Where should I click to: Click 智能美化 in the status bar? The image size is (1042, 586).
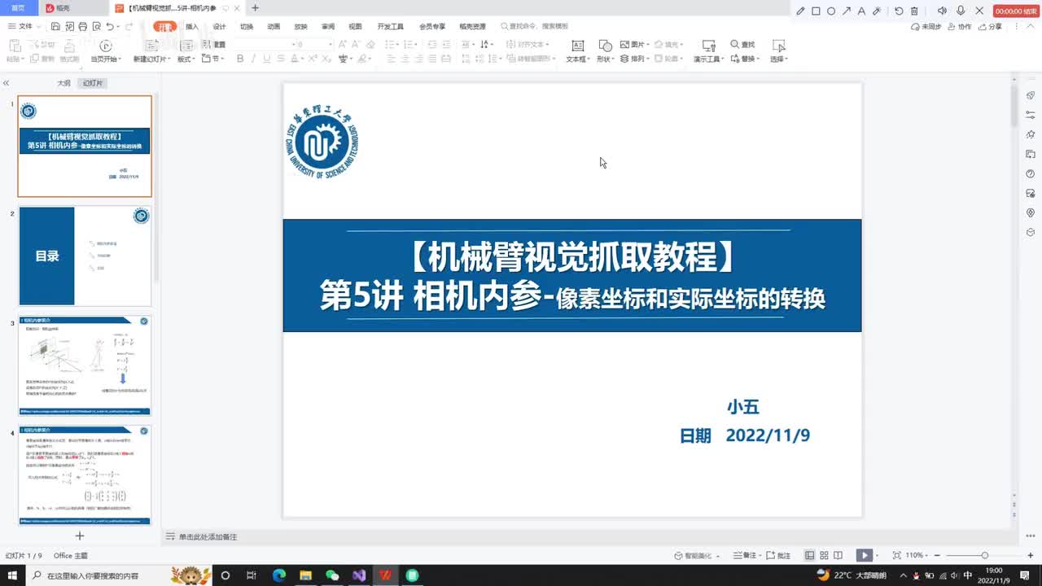pyautogui.click(x=698, y=555)
